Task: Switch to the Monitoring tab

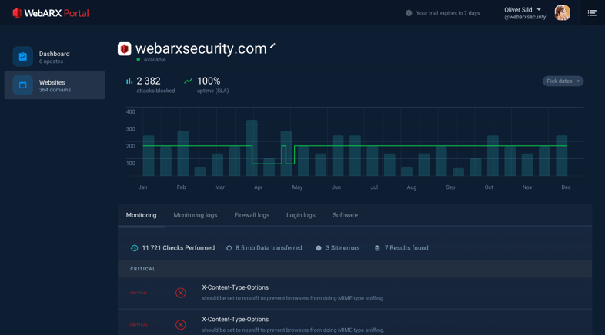Action: [141, 215]
